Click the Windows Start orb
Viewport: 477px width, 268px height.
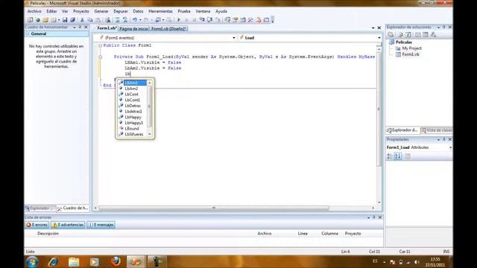32,261
